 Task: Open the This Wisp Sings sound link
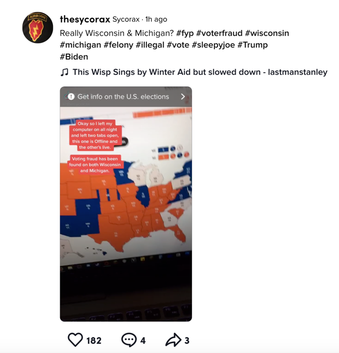200,72
